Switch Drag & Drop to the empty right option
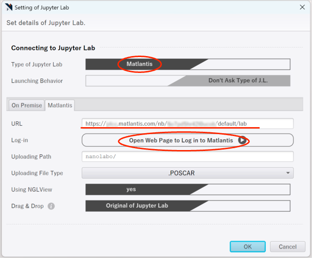The image size is (312, 258). (250, 206)
